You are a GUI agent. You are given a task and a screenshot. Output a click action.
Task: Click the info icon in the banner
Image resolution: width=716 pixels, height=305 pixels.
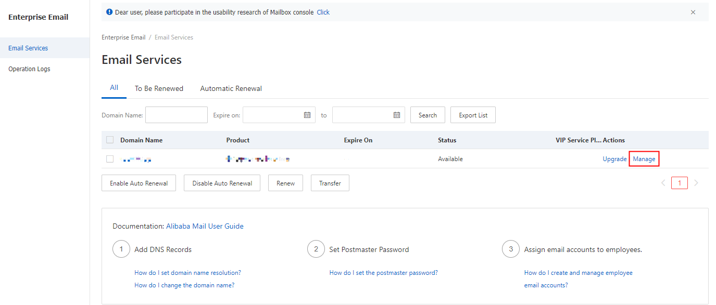pos(109,12)
